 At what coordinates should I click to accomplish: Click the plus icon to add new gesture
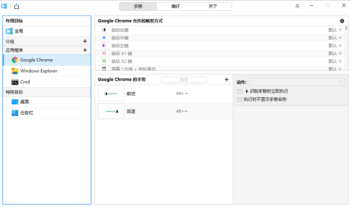click(227, 80)
